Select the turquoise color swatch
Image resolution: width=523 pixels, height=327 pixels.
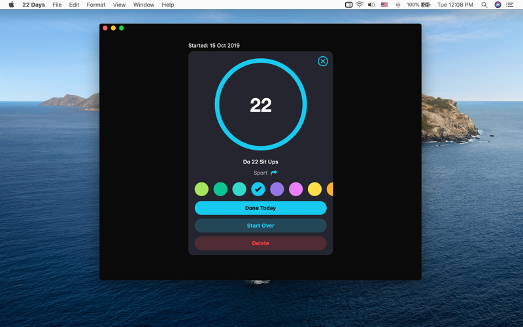coord(239,189)
